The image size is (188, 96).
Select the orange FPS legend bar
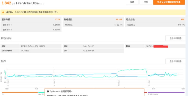coord(20,92)
